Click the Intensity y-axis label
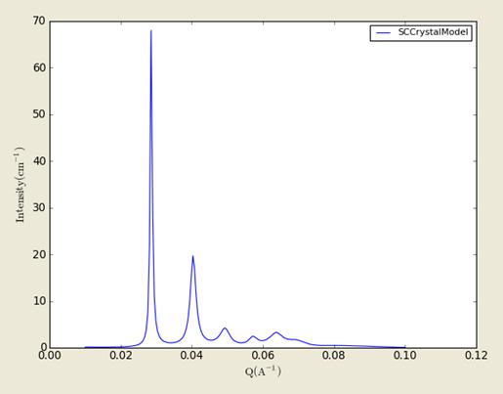The width and height of the screenshot is (503, 394). tap(20, 185)
